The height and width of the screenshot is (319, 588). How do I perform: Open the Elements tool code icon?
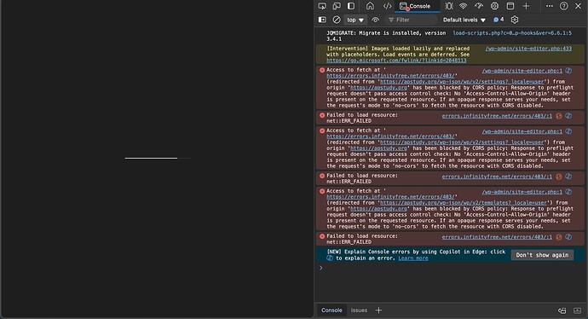[x=387, y=6]
